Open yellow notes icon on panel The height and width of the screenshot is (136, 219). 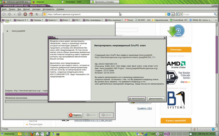point(20,134)
